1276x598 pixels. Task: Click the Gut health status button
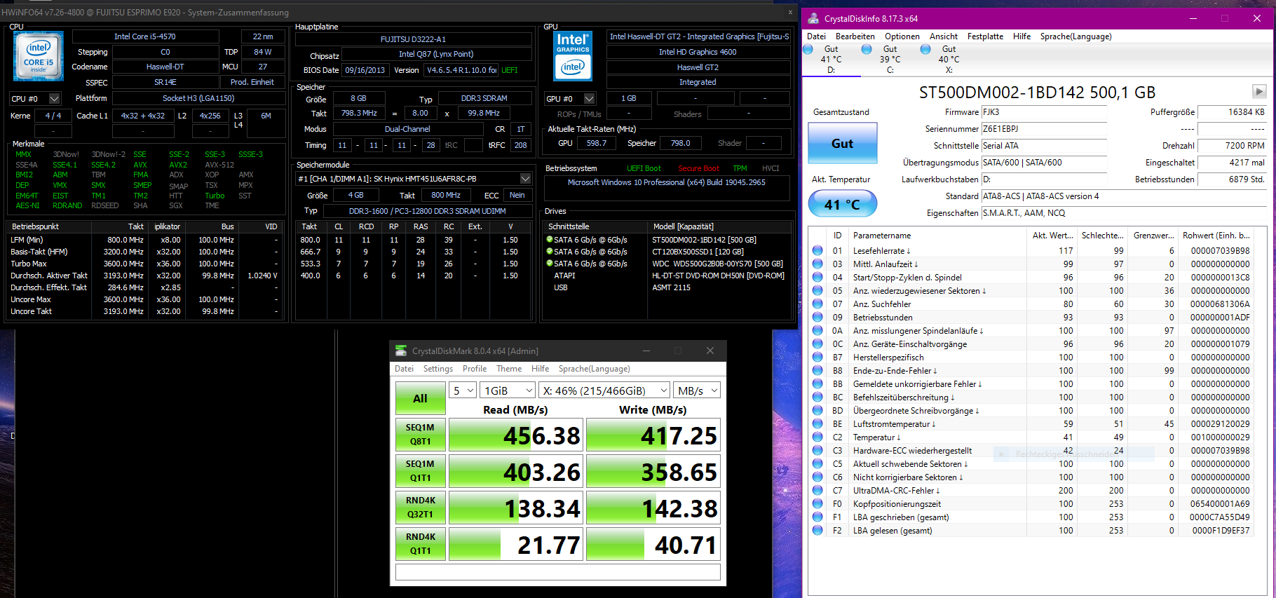click(x=842, y=143)
